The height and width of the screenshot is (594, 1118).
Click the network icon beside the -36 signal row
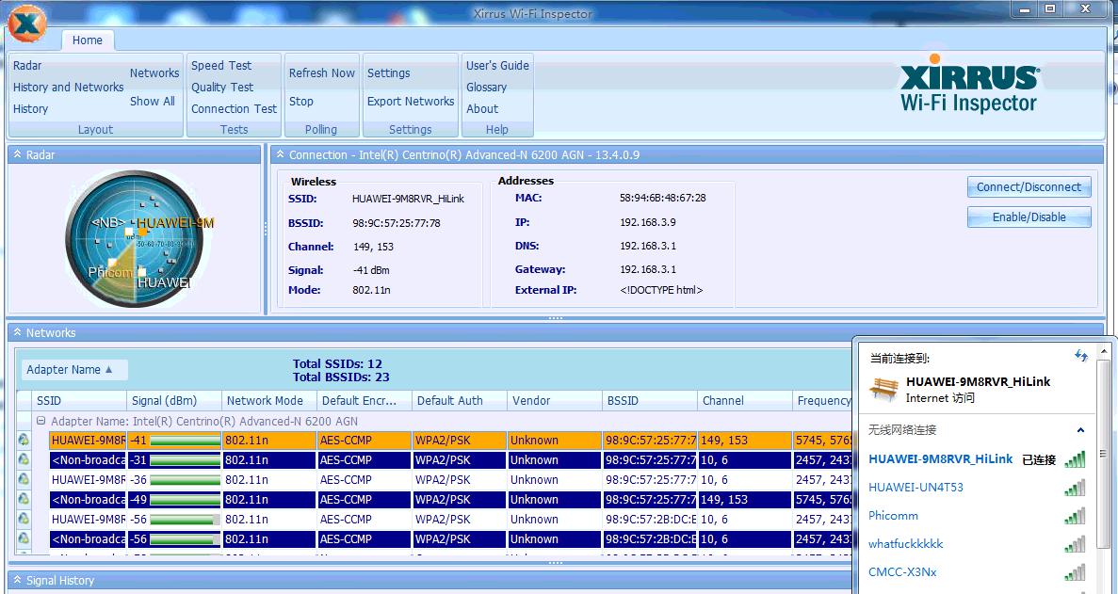(x=24, y=479)
